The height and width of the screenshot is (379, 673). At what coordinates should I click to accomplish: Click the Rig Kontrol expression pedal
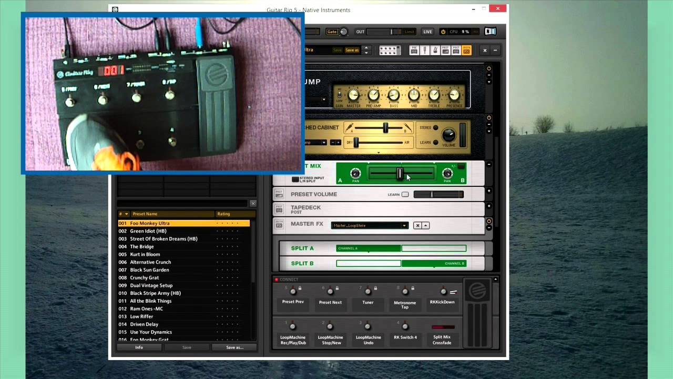click(477, 313)
